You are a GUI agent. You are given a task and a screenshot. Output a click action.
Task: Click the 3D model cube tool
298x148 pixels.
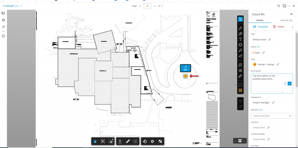click(135, 141)
